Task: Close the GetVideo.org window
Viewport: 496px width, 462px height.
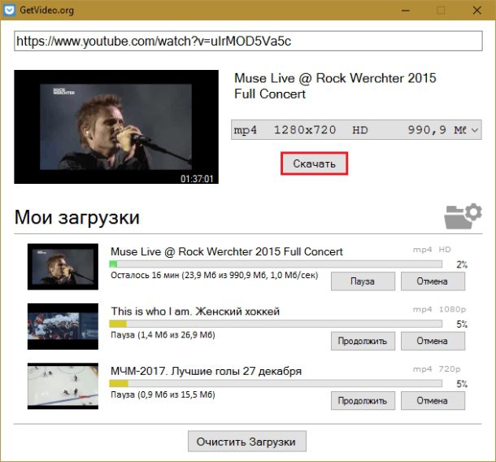Action: pyautogui.click(x=477, y=11)
